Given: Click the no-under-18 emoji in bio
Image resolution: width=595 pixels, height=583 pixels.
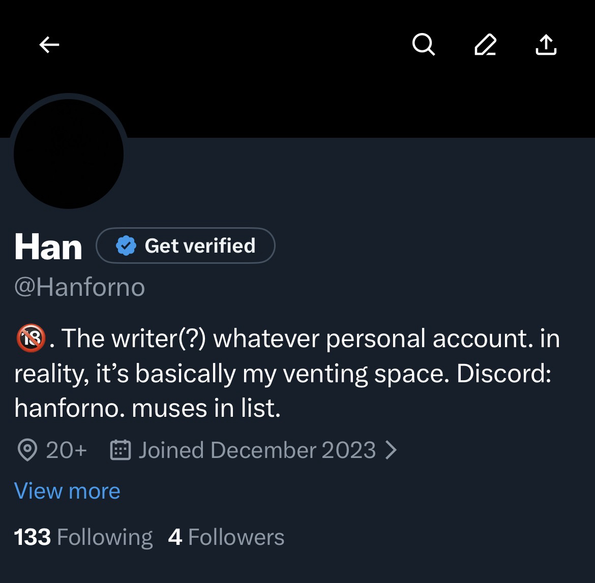Looking at the screenshot, I should [x=31, y=339].
